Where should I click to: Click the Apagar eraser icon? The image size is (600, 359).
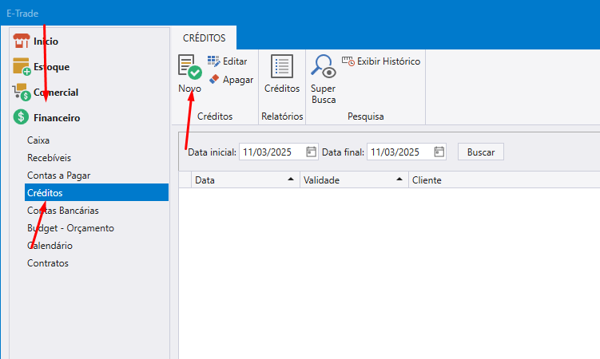(x=213, y=80)
